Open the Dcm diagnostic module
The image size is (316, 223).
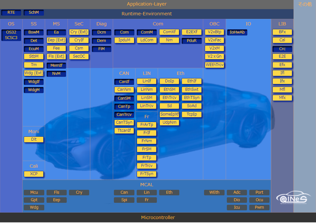click(102, 32)
